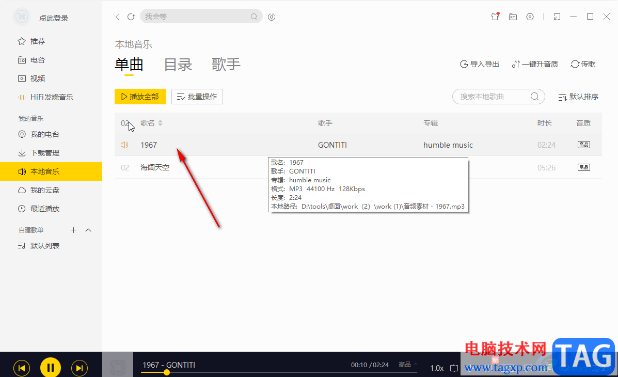The width and height of the screenshot is (618, 377).
Task: Open the settings hexagon icon
Action: pos(530,17)
